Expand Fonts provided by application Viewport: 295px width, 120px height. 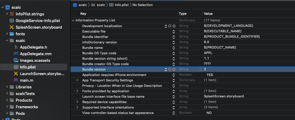click(77, 91)
